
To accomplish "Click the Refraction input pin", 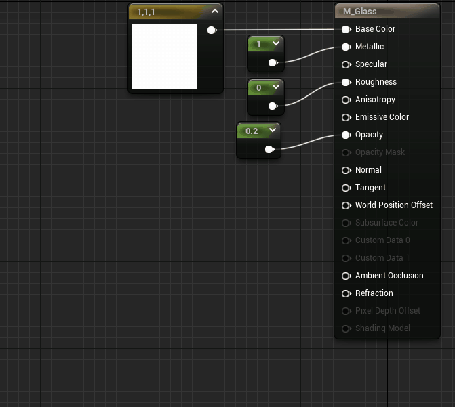I will click(x=347, y=294).
